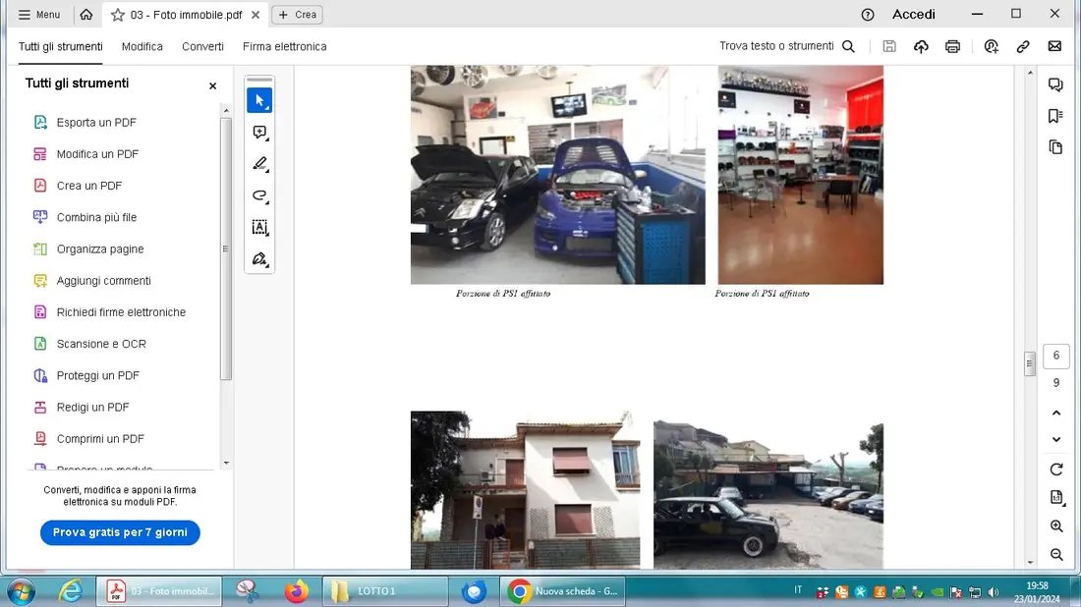Switch to the Modifica tab
Viewport: 1081px width, 607px height.
[x=142, y=46]
